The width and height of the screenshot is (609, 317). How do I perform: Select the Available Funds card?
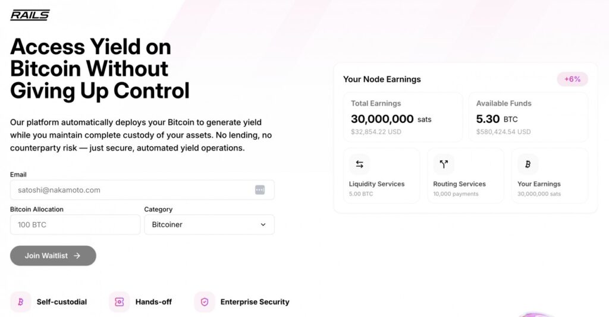[528, 117]
